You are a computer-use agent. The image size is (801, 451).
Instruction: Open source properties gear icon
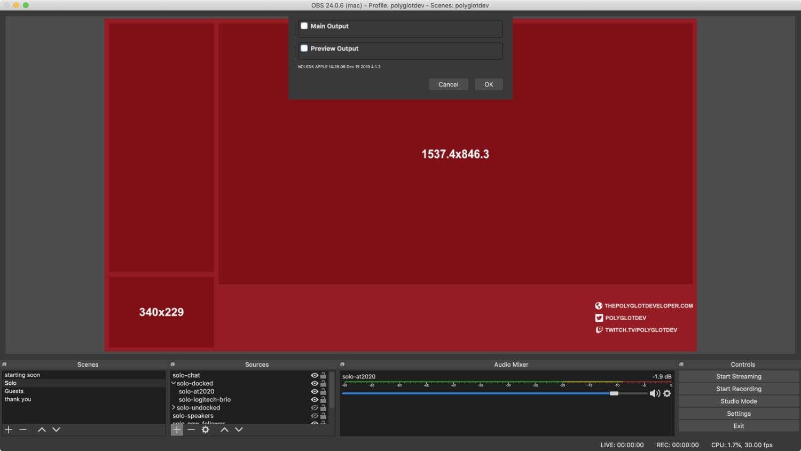(206, 430)
